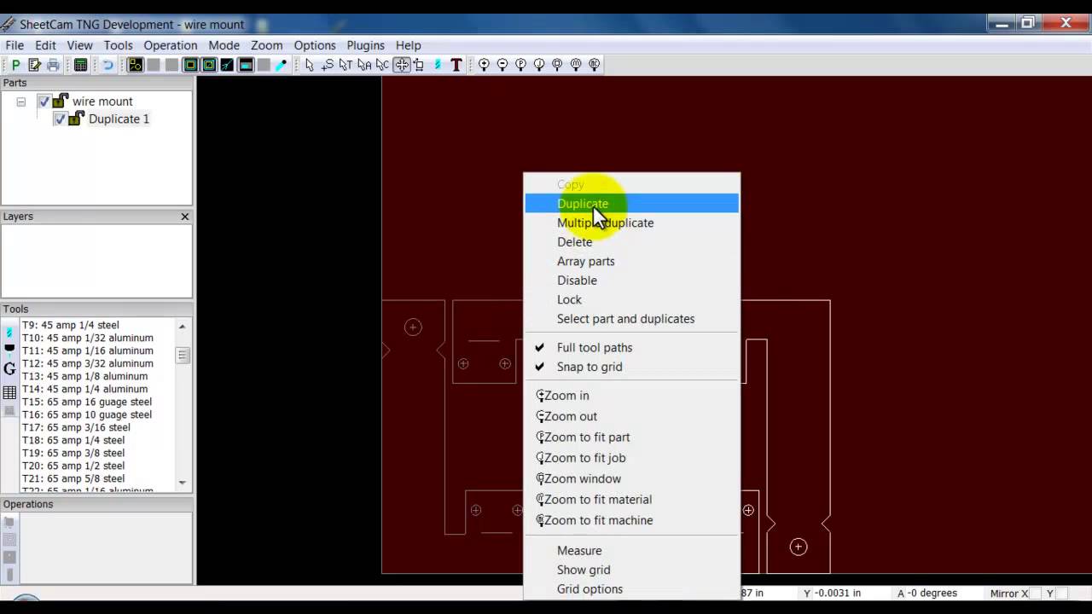Select the dark red T text tool

point(456,65)
